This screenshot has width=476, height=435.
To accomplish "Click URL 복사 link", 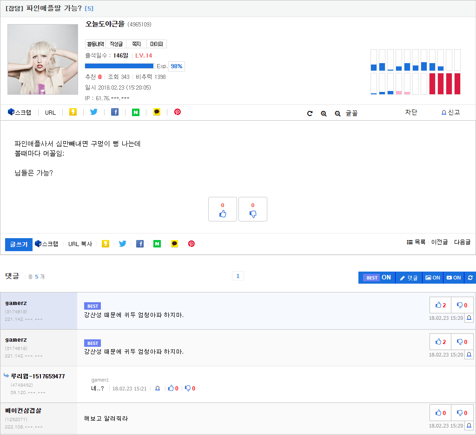I will pyautogui.click(x=80, y=244).
